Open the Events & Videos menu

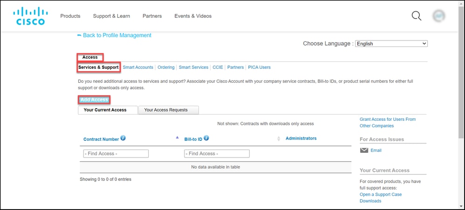pyautogui.click(x=193, y=16)
